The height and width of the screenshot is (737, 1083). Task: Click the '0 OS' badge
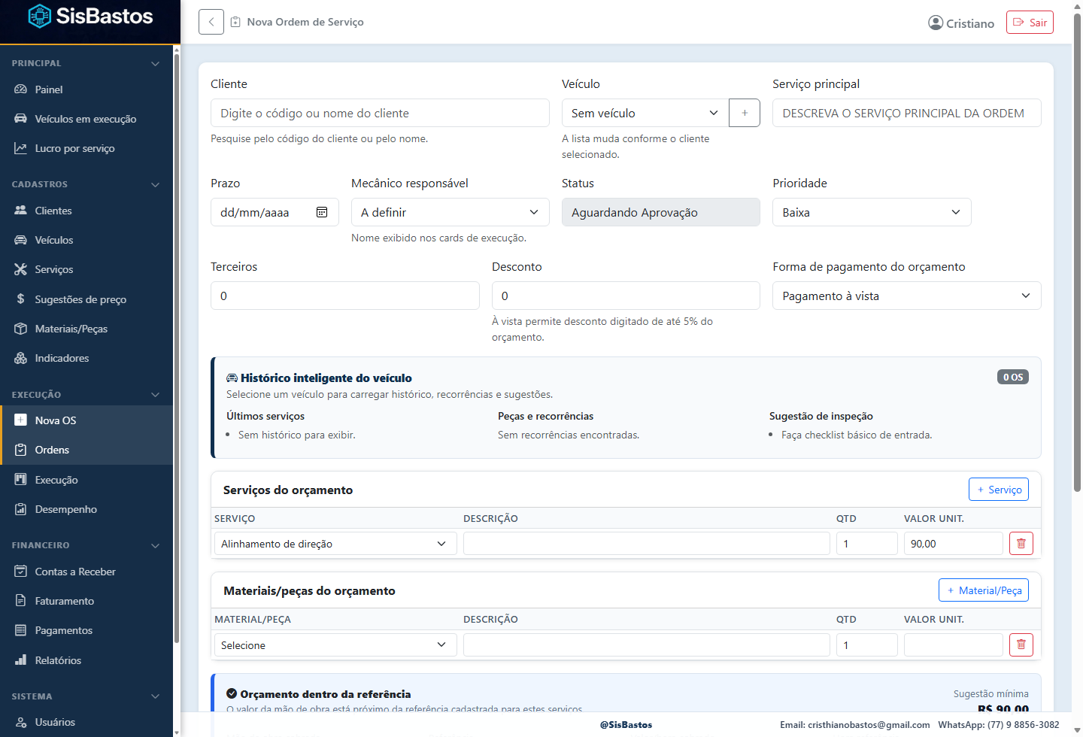tap(1012, 377)
